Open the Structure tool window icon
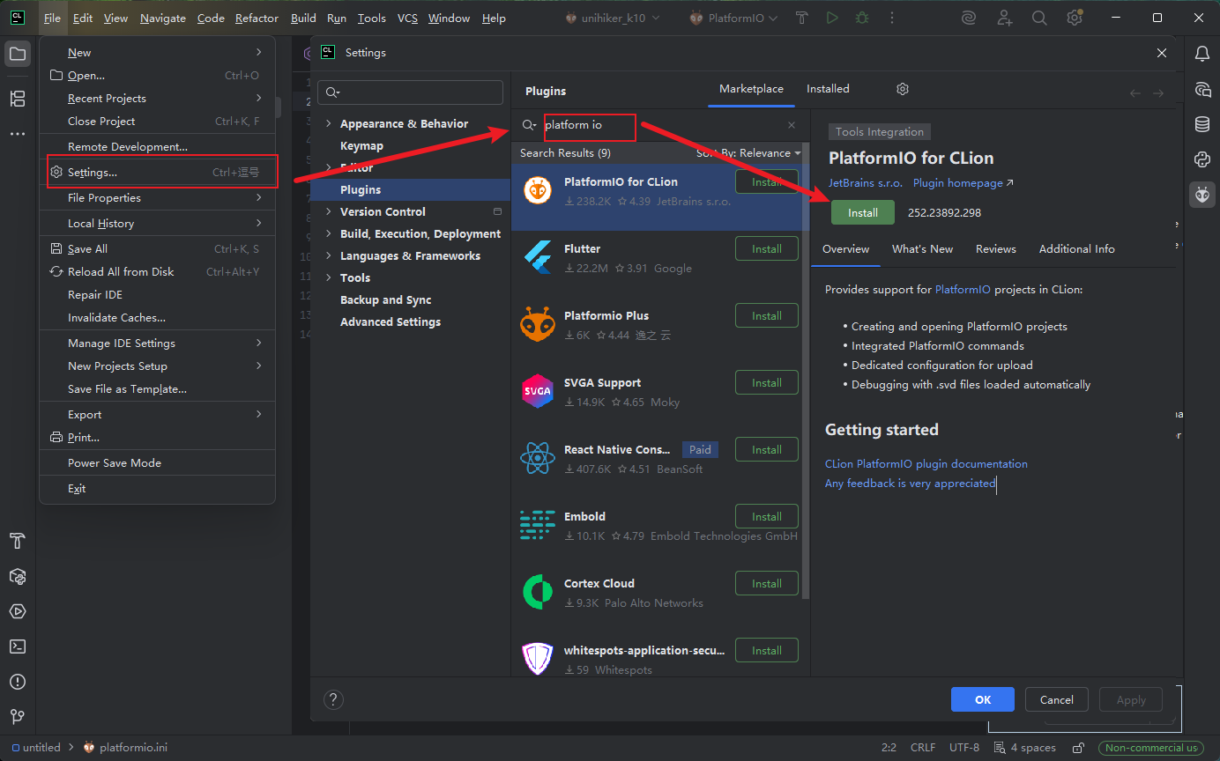This screenshot has height=761, width=1220. click(x=17, y=98)
